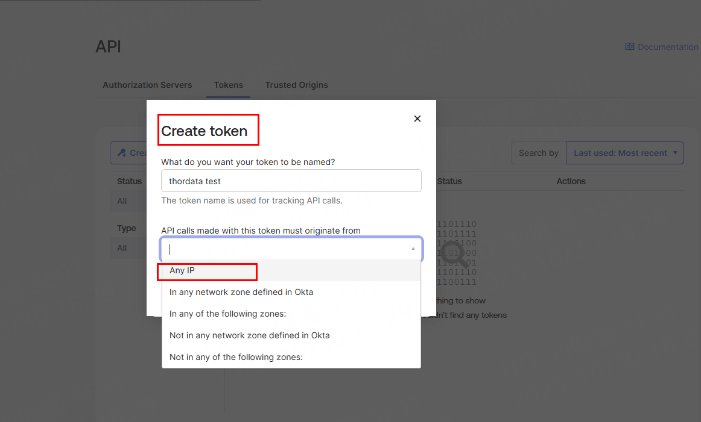The image size is (701, 422).
Task: Expand the Last used: Most recent sort dropdown
Action: click(x=624, y=153)
